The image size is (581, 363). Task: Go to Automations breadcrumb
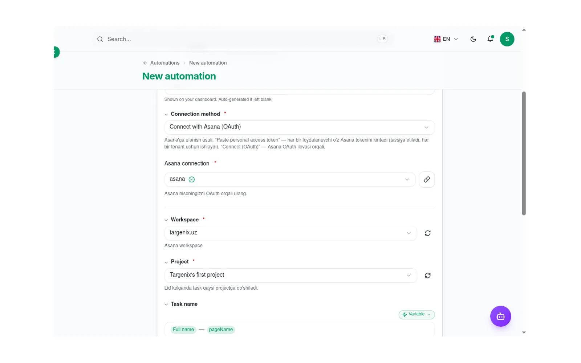165,63
